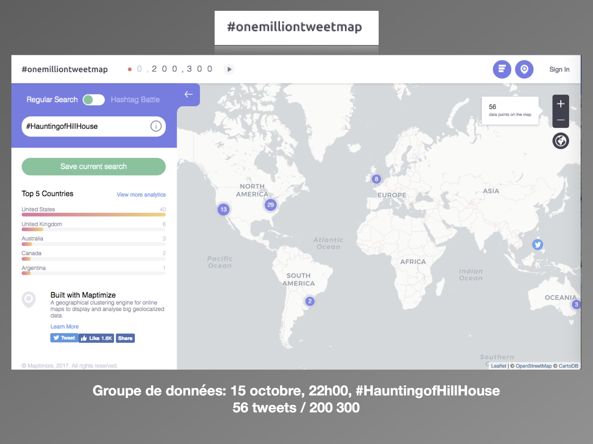Click the United States bar in Top 5 Countries
This screenshot has width=593, height=444.
(93, 214)
